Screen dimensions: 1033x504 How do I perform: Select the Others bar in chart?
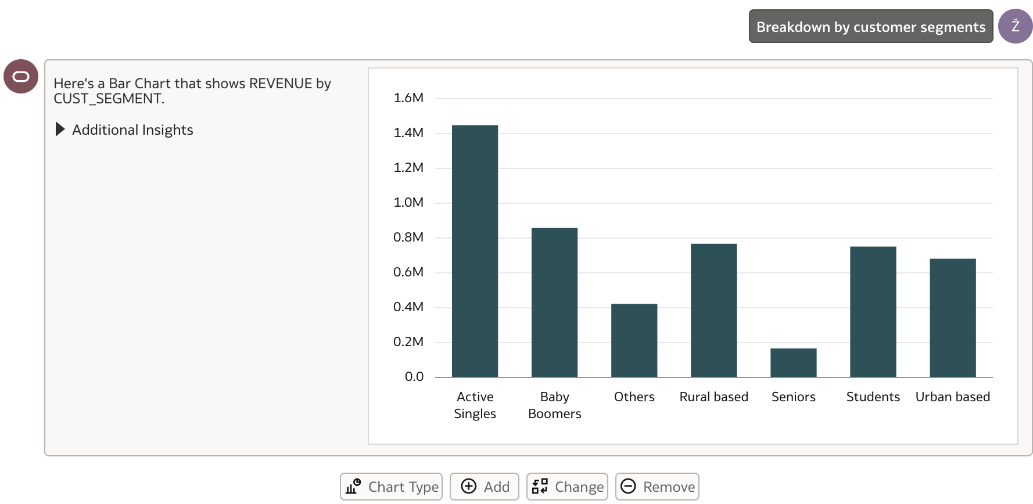click(634, 340)
